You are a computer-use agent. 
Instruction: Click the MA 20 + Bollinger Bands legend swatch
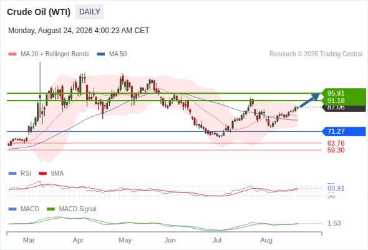(12, 54)
